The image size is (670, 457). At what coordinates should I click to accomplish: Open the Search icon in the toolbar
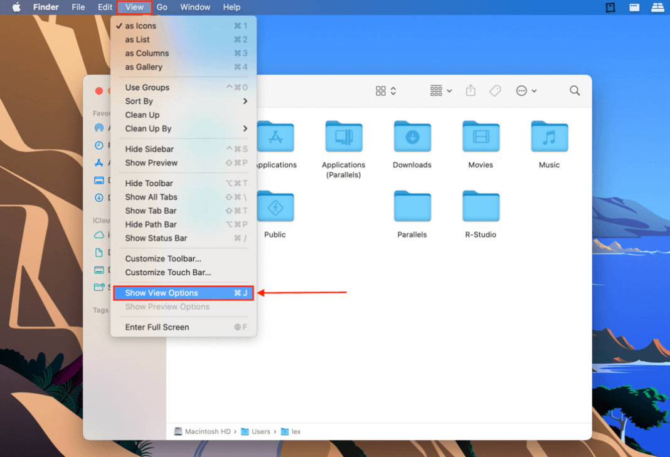tap(574, 90)
